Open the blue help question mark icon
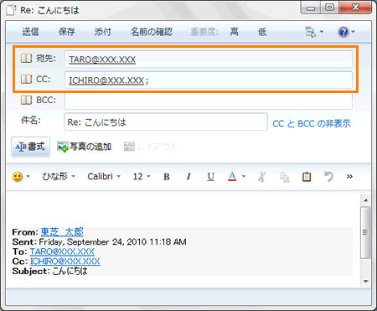 (x=343, y=32)
